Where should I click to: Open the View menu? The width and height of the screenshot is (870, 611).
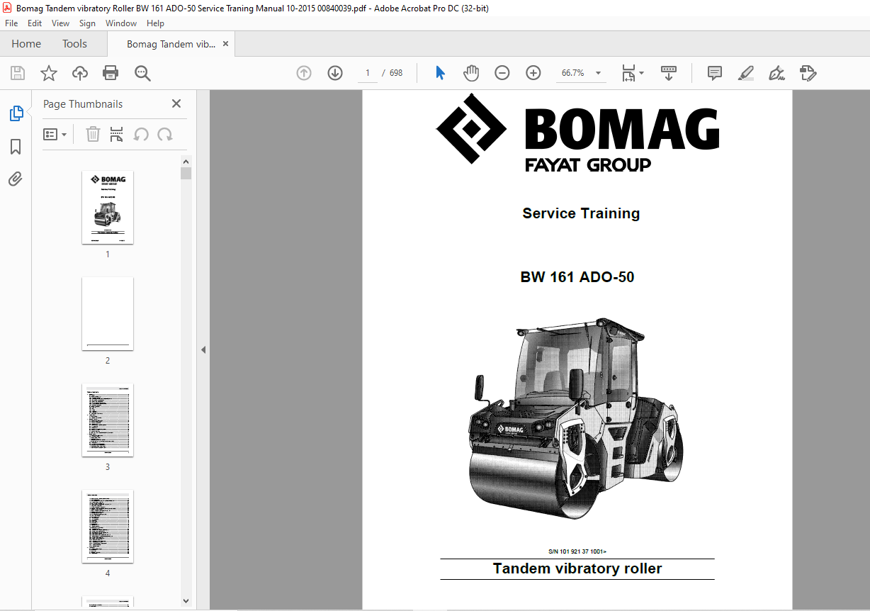[x=61, y=23]
